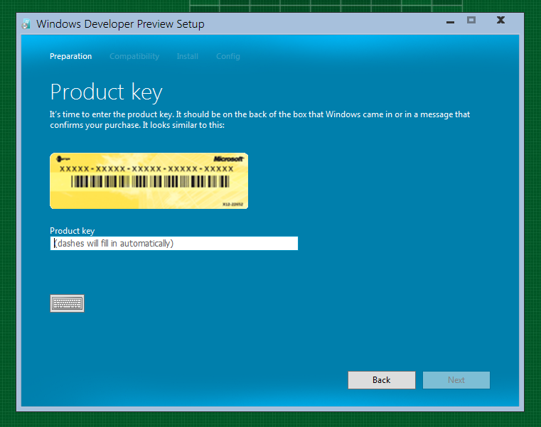The height and width of the screenshot is (427, 541).
Task: Minimize the Setup window
Action: 450,22
